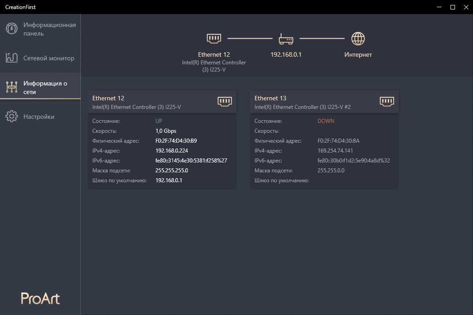The image size is (473, 315).
Task: Click the MAC address F0:2F:74:D4:30:BA
Action: click(x=338, y=141)
